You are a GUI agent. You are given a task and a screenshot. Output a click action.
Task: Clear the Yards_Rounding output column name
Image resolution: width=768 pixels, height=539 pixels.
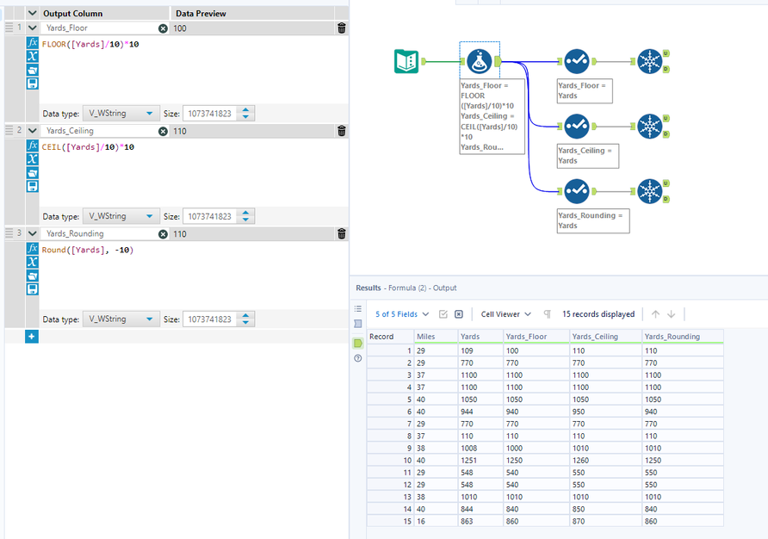[163, 234]
